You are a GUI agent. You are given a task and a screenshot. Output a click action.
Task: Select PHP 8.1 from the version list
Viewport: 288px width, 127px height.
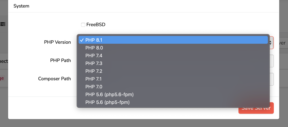173,40
